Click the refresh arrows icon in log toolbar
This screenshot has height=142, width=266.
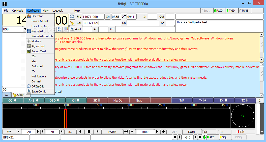click(59, 29)
